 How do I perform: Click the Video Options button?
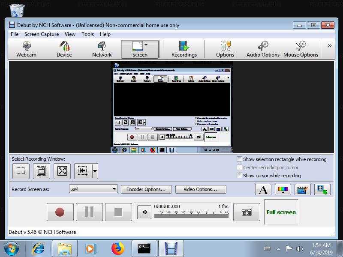click(x=200, y=189)
